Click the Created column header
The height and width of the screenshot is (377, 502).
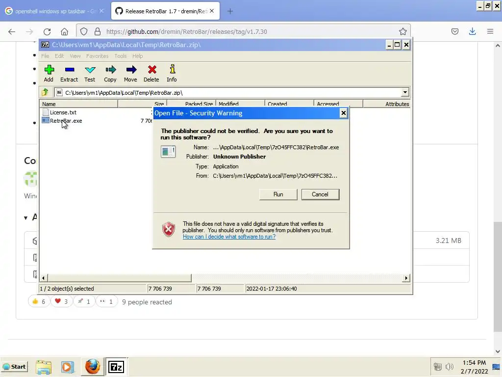[289, 104]
